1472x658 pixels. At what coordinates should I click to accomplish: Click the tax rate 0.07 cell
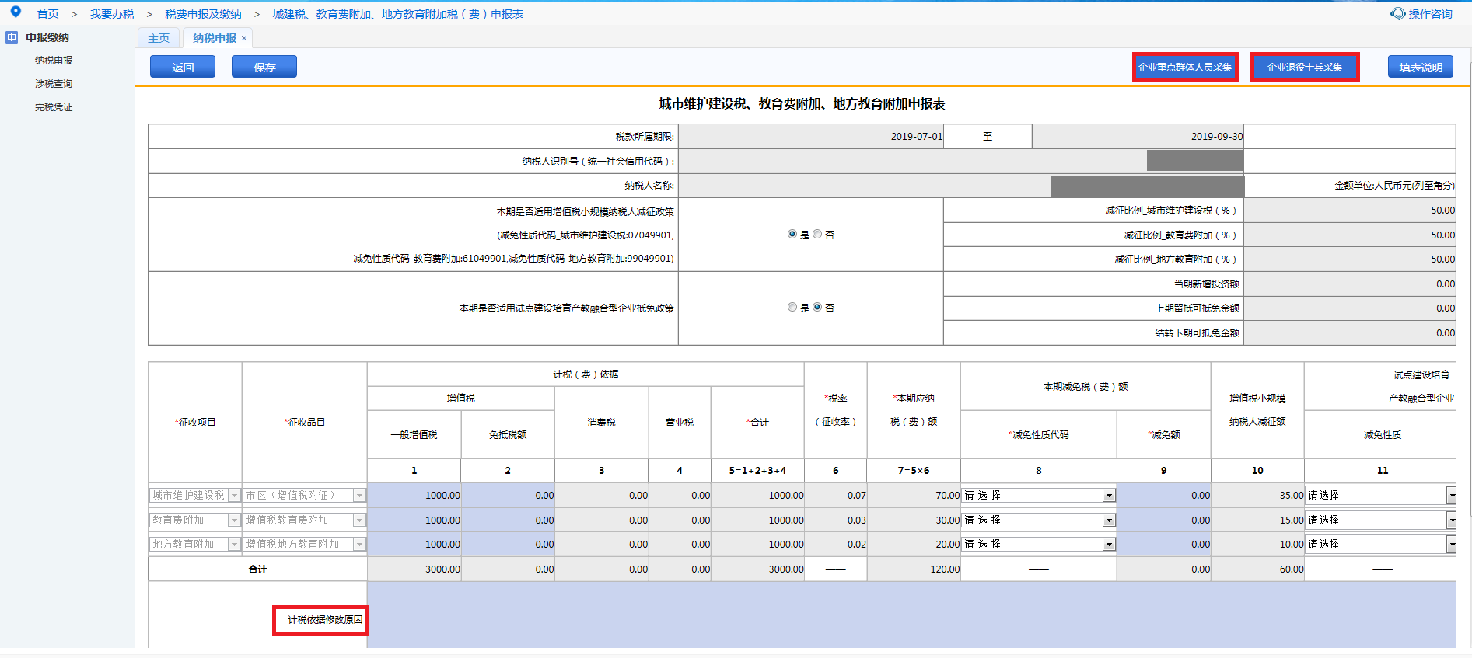click(836, 495)
